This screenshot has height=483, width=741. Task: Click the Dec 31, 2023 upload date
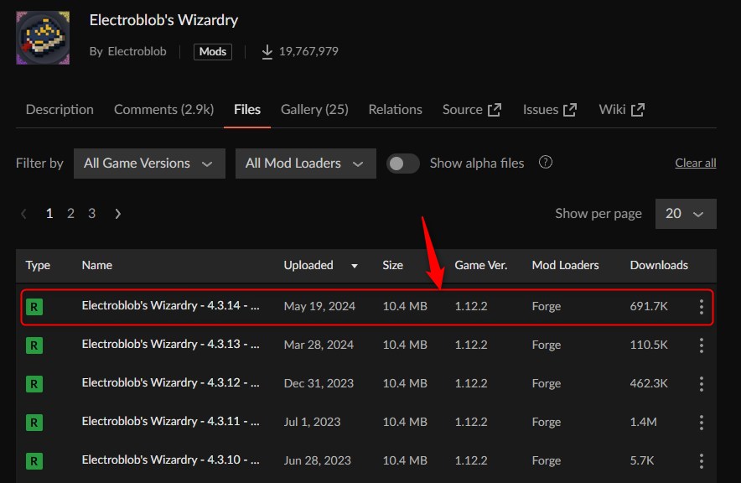point(319,384)
